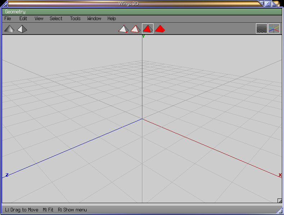
Task: Click the Geometry viewport resize corner handle
Action: 279,201
